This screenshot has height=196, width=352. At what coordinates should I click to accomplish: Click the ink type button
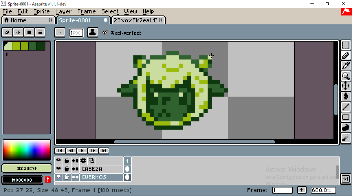(92, 33)
